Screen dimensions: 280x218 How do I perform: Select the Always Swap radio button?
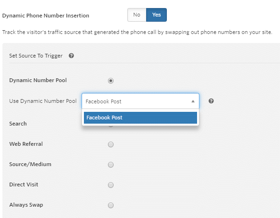(x=111, y=205)
